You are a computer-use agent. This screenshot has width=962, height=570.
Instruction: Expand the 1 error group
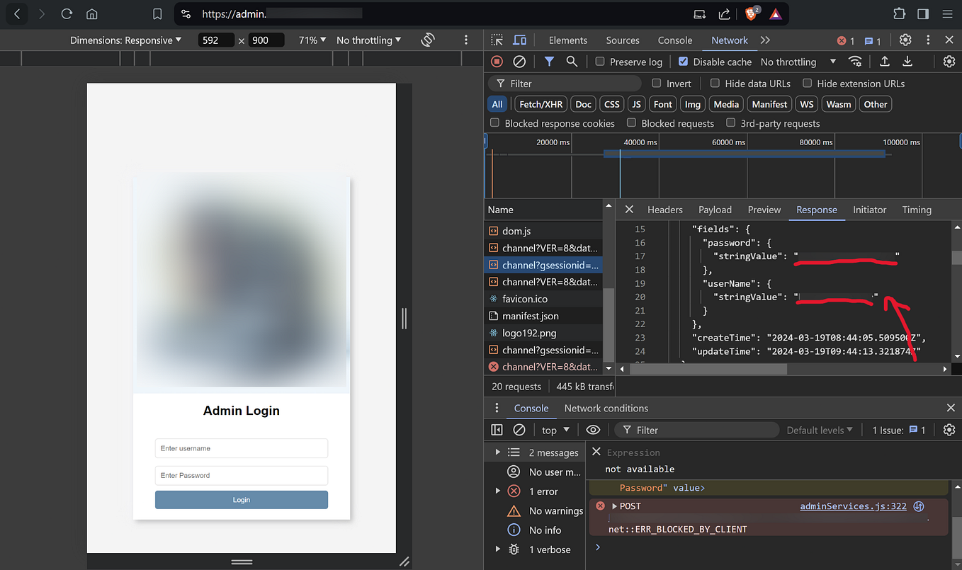pos(497,491)
